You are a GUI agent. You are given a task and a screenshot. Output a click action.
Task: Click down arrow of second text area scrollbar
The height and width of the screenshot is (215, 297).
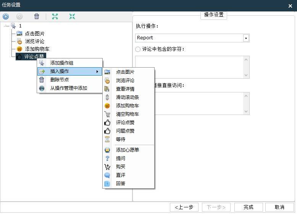pos(246,112)
